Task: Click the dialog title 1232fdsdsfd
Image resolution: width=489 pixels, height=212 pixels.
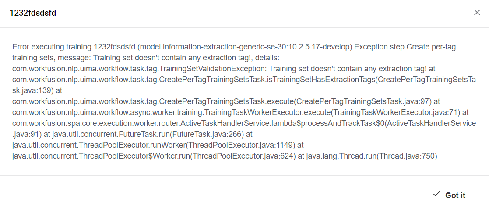Action: point(33,13)
